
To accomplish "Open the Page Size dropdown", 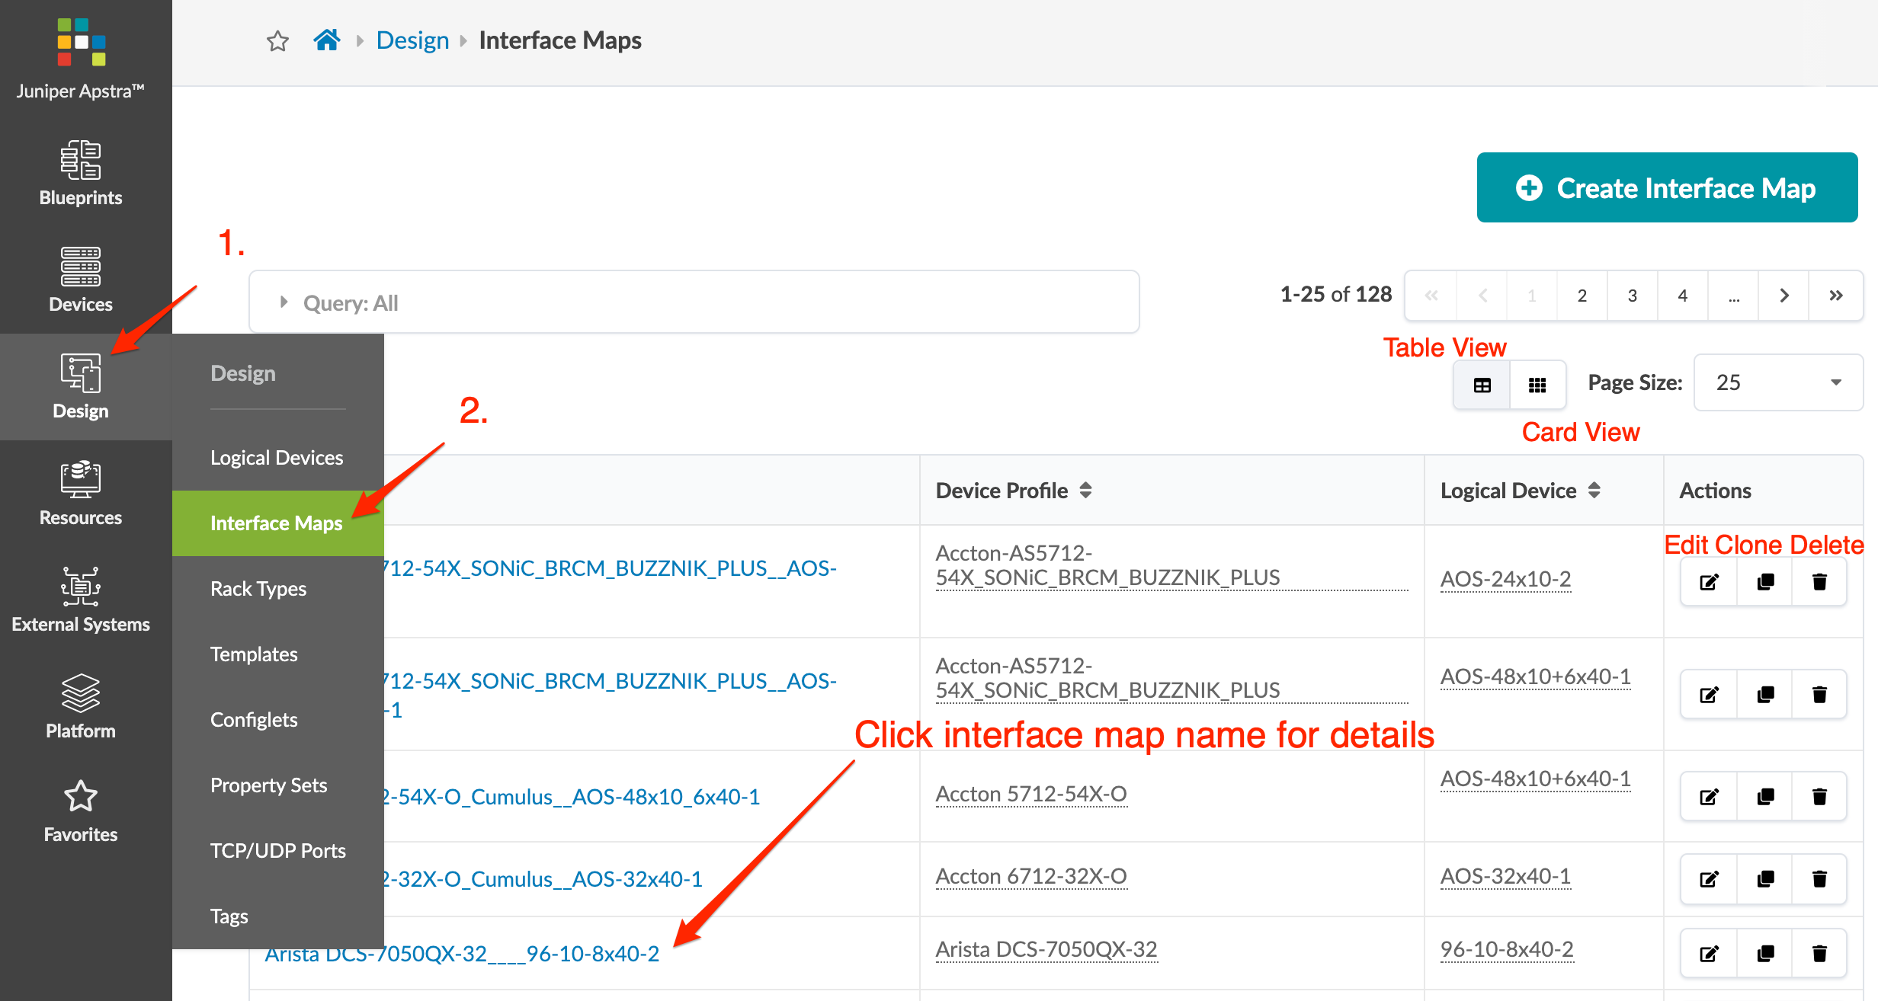I will [x=1777, y=382].
